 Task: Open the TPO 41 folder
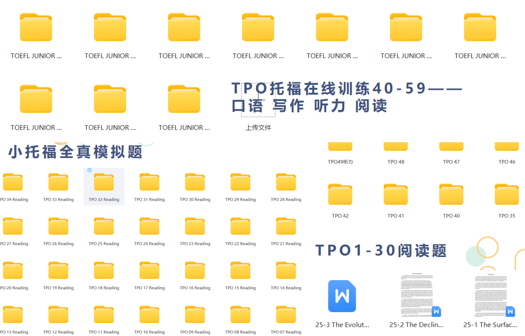tap(395, 195)
